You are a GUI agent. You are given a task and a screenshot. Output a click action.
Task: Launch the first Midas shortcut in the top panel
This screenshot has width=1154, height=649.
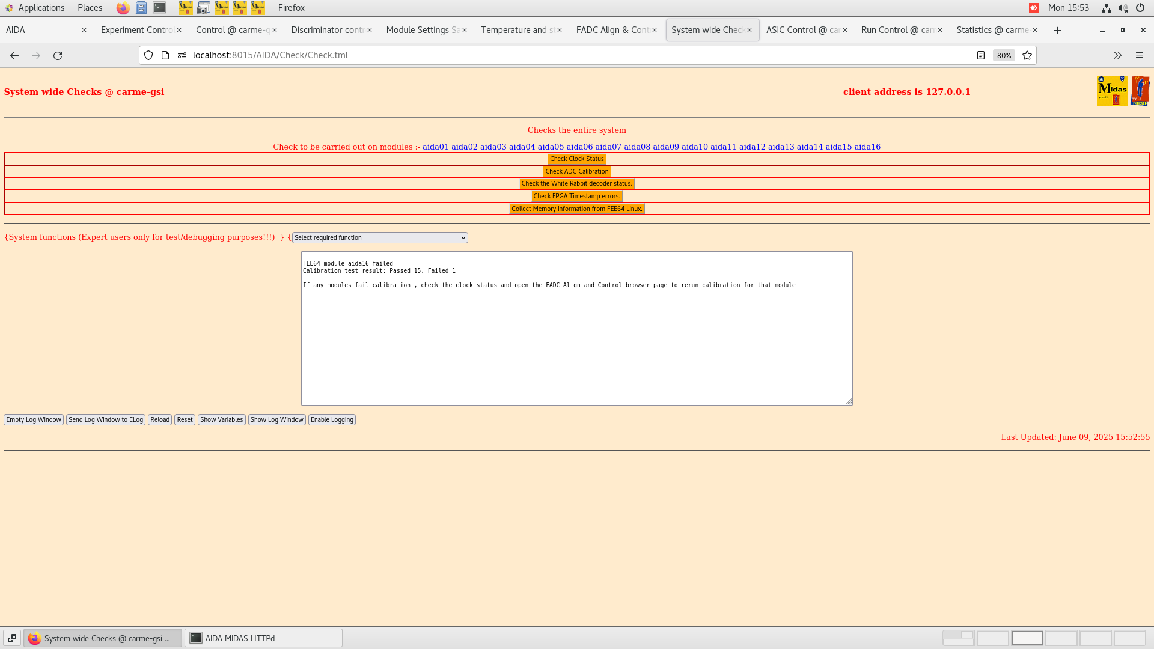[185, 8]
